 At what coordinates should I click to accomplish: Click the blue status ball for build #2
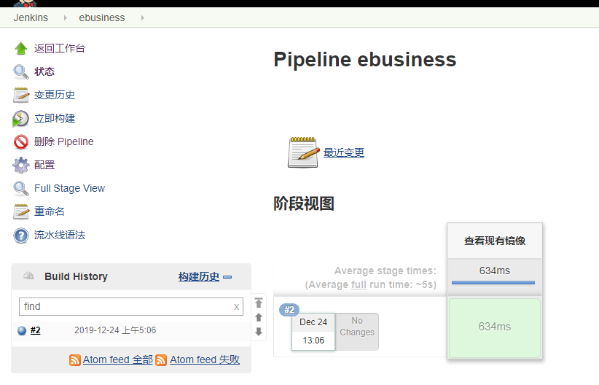[22, 331]
